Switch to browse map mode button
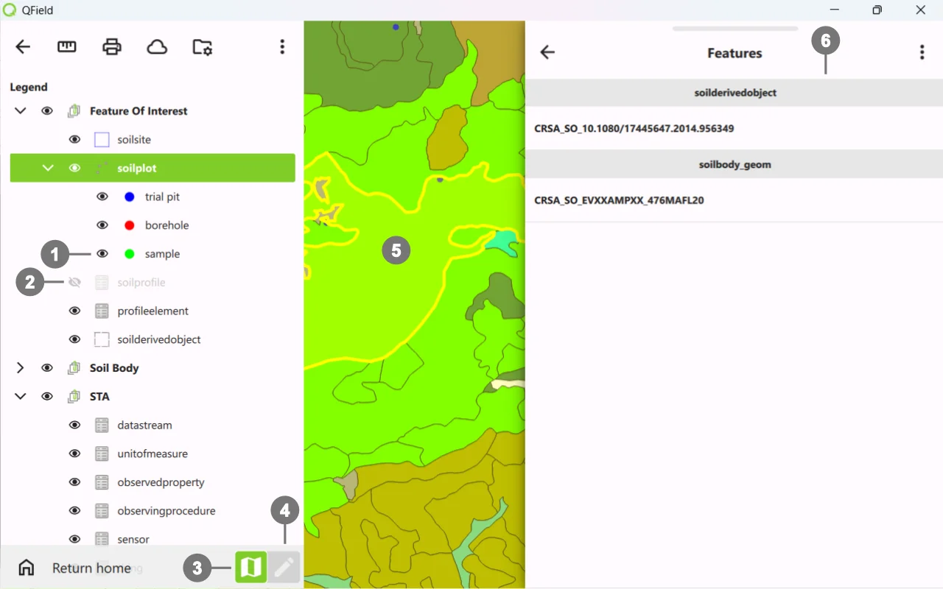 250,567
